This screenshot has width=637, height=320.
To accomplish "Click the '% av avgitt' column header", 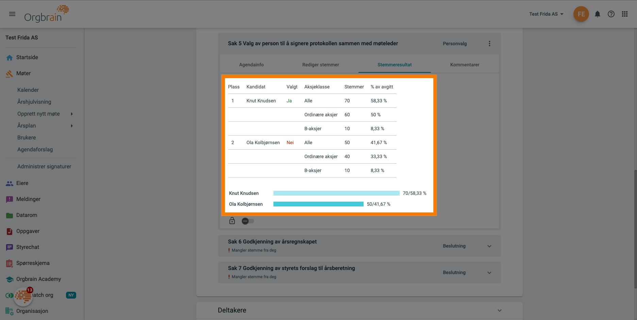I will pos(382,87).
